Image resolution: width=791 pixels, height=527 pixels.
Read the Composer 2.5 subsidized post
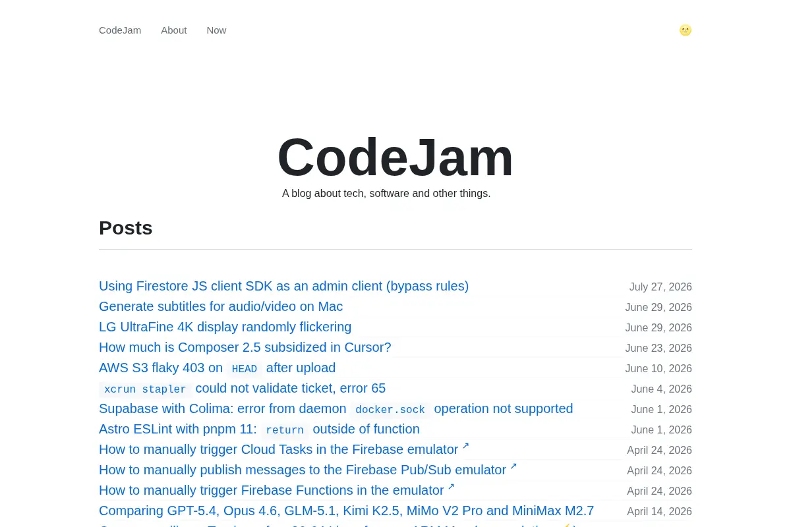245,347
